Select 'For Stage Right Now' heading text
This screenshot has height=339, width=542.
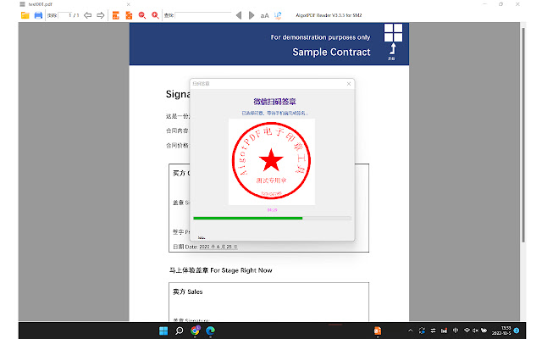[x=241, y=270]
